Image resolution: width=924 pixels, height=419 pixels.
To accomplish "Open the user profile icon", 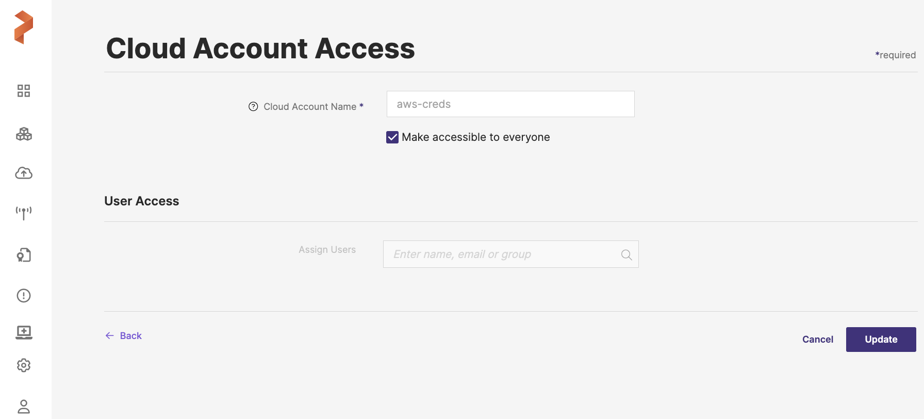I will (x=24, y=407).
